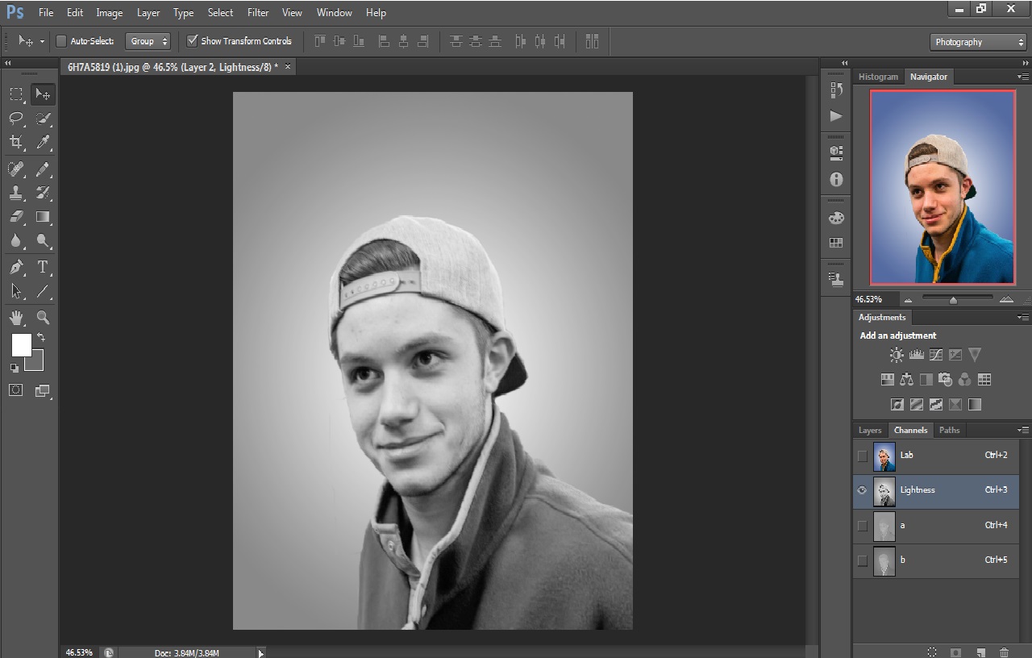
Task: Activate the Blur tool
Action: point(16,241)
